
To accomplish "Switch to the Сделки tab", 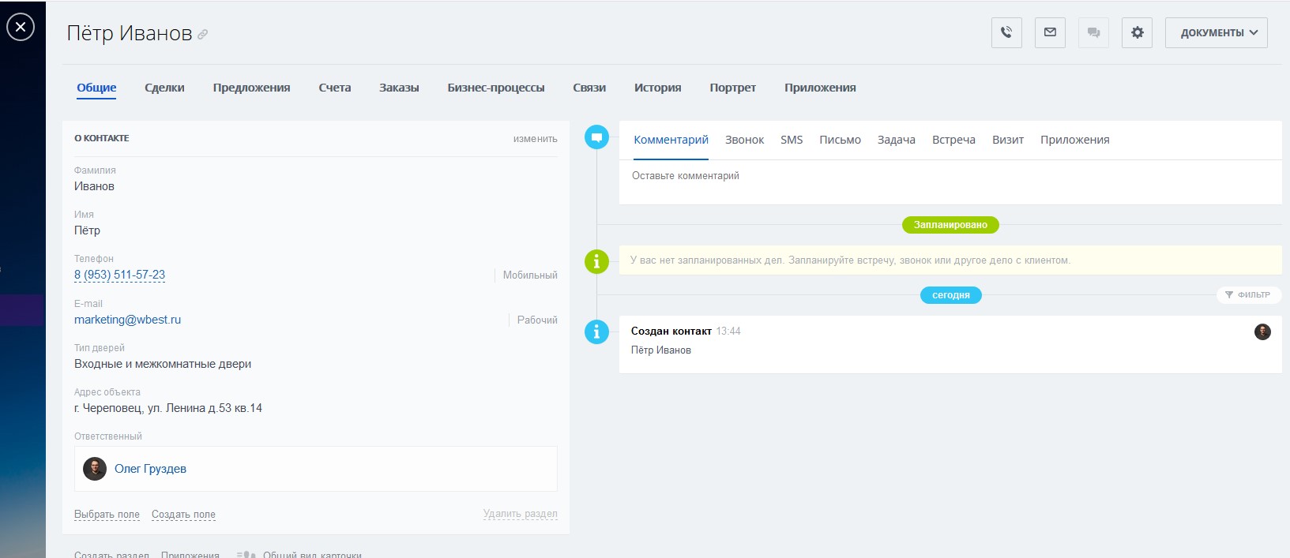I will point(164,88).
